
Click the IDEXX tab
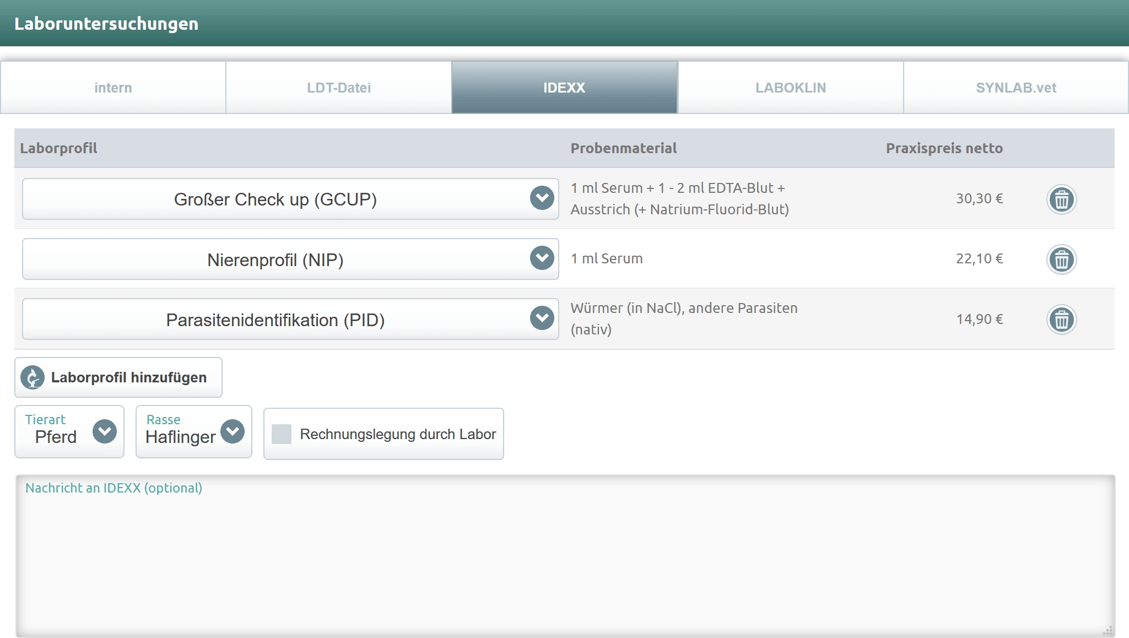point(564,88)
